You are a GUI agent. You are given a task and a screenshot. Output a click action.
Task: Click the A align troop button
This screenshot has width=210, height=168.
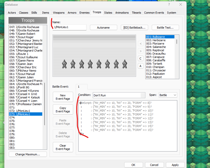[140, 66]
